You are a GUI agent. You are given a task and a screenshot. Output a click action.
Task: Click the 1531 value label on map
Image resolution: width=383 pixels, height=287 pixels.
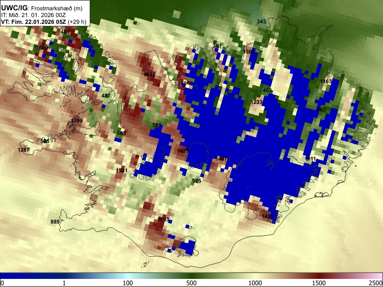coord(122,170)
